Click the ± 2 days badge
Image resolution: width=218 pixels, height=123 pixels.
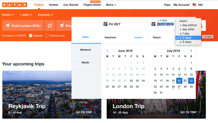(208, 37)
